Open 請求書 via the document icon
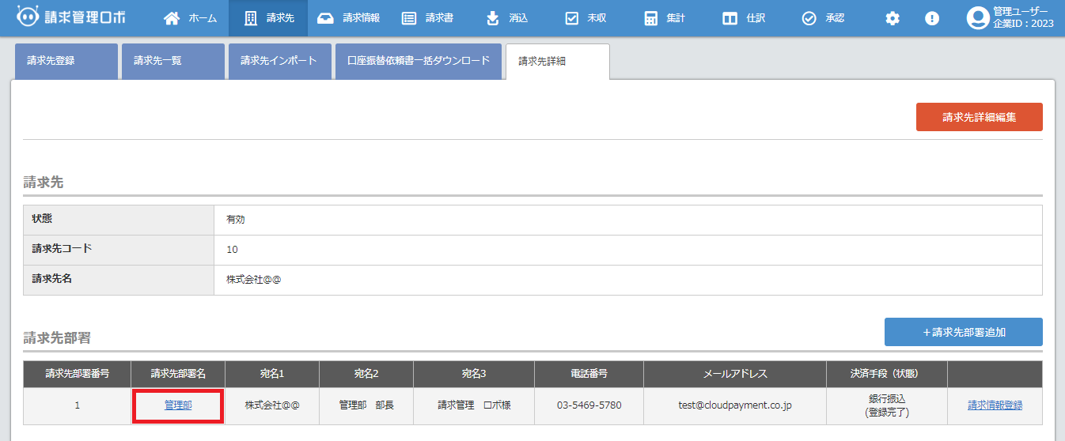 point(409,18)
